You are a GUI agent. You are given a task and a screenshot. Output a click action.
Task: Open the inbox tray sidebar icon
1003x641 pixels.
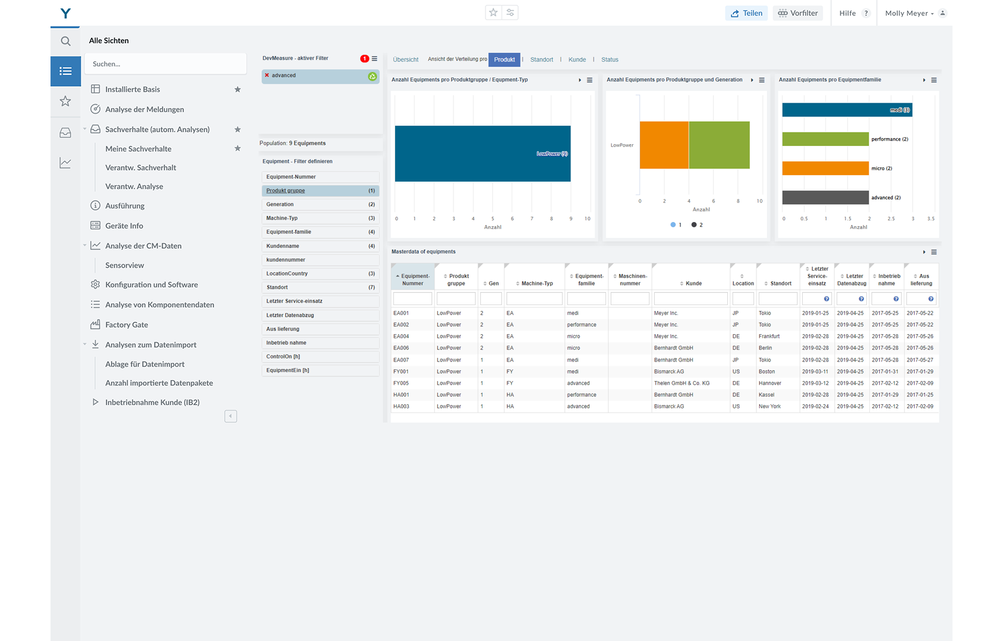click(x=65, y=133)
